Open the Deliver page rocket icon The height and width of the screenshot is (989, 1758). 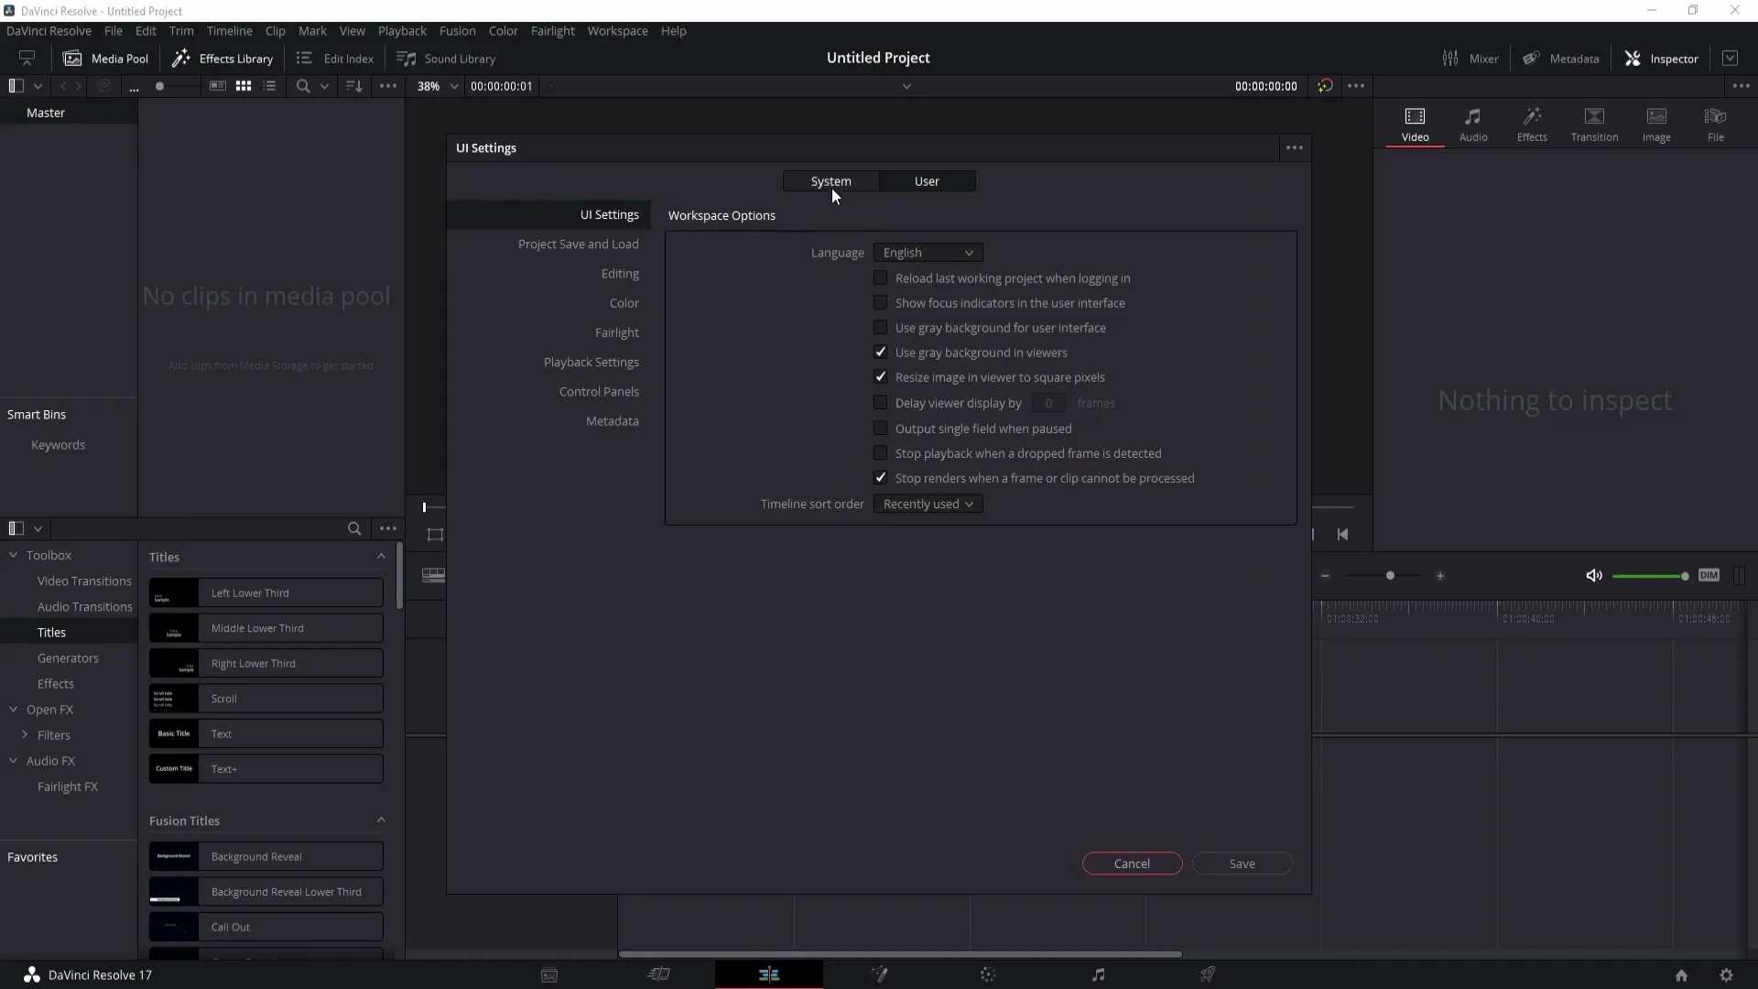click(1208, 974)
